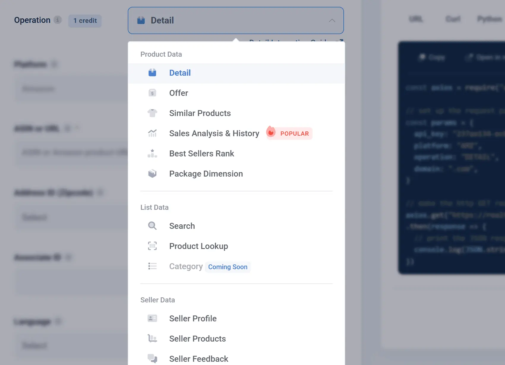Click the Seller Profile card icon

tap(152, 318)
